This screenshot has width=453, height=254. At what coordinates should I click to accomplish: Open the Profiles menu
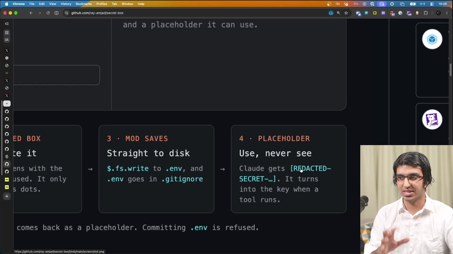coord(102,4)
